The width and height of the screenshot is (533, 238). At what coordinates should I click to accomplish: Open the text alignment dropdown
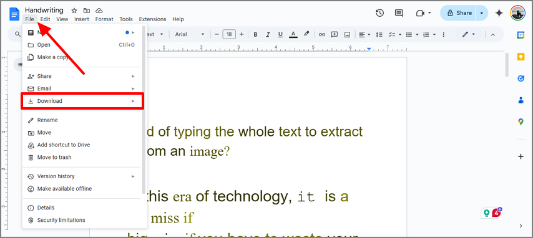click(364, 34)
